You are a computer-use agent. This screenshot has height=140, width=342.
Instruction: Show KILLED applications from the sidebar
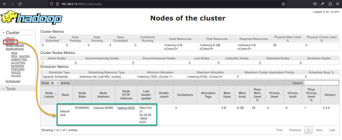(16, 76)
